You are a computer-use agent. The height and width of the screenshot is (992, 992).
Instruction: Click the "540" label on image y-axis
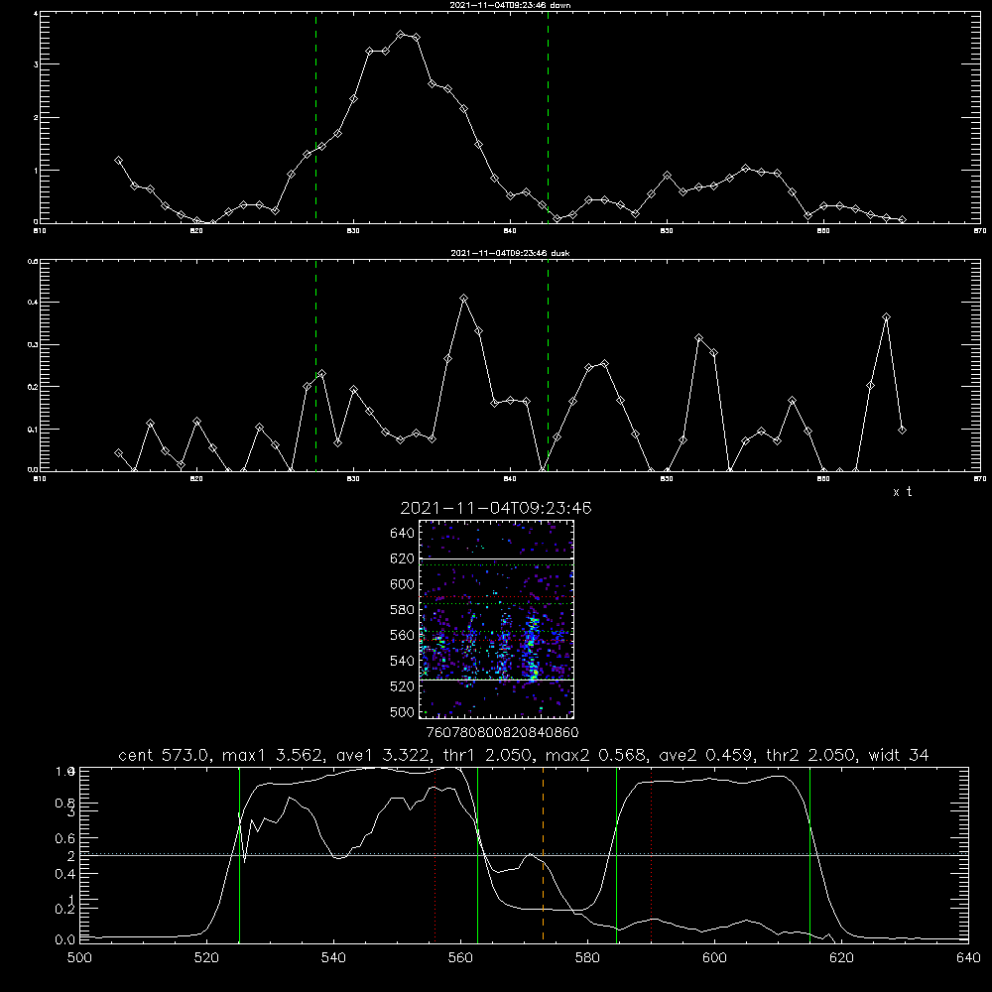[x=403, y=661]
